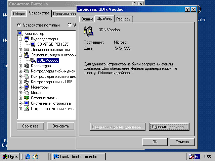Collapse the Звуковые, видео и игровые branch

[20, 55]
